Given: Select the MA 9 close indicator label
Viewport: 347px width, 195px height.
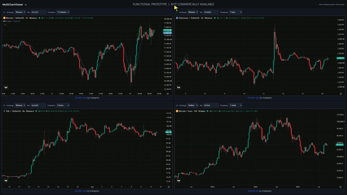Looking at the screenshot, I should [7, 21].
